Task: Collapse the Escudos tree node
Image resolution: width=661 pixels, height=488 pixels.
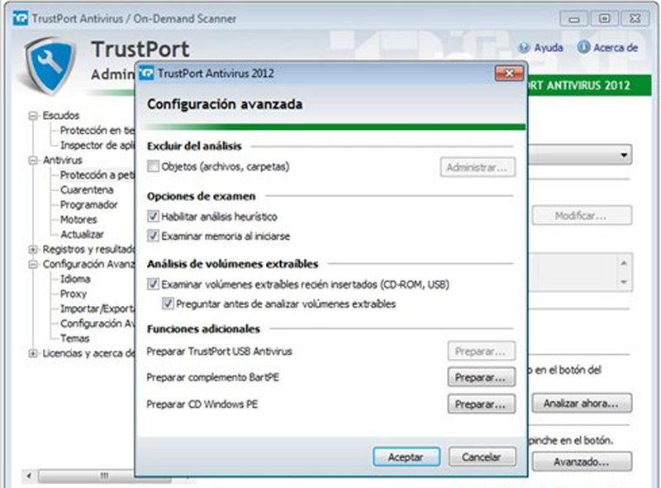Action: tap(33, 116)
